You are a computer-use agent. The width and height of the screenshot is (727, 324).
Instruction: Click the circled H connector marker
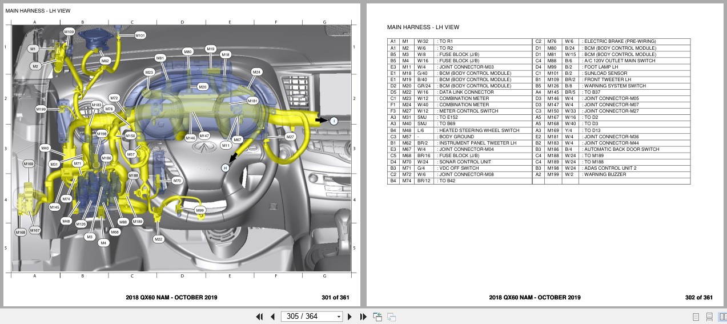click(226, 167)
